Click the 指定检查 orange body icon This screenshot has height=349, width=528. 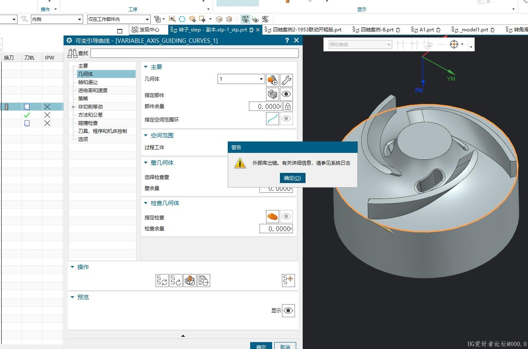click(x=273, y=216)
